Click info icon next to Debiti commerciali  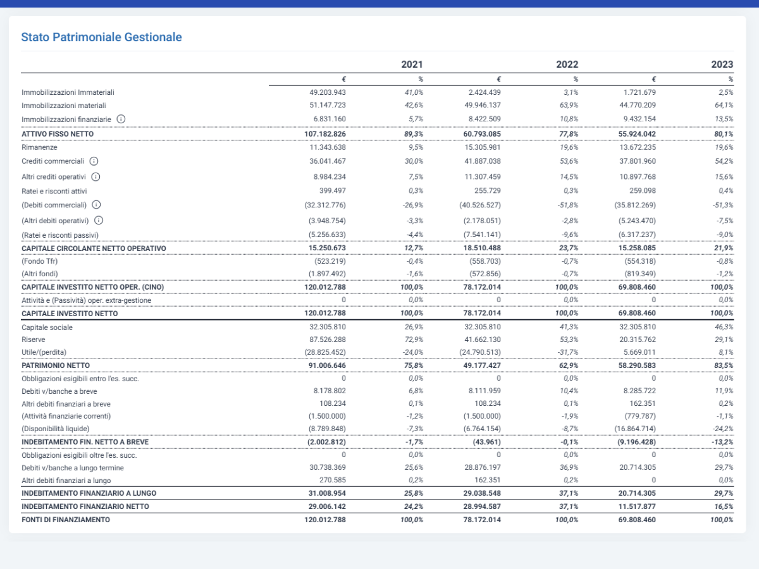tap(96, 205)
